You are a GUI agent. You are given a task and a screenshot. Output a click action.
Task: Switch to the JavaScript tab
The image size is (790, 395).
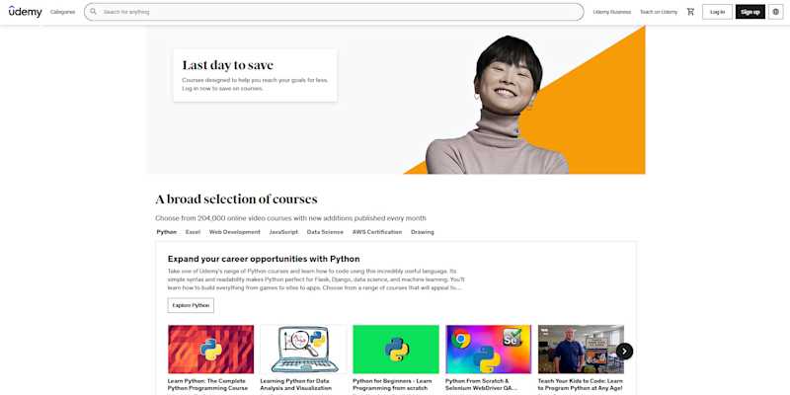pyautogui.click(x=283, y=232)
